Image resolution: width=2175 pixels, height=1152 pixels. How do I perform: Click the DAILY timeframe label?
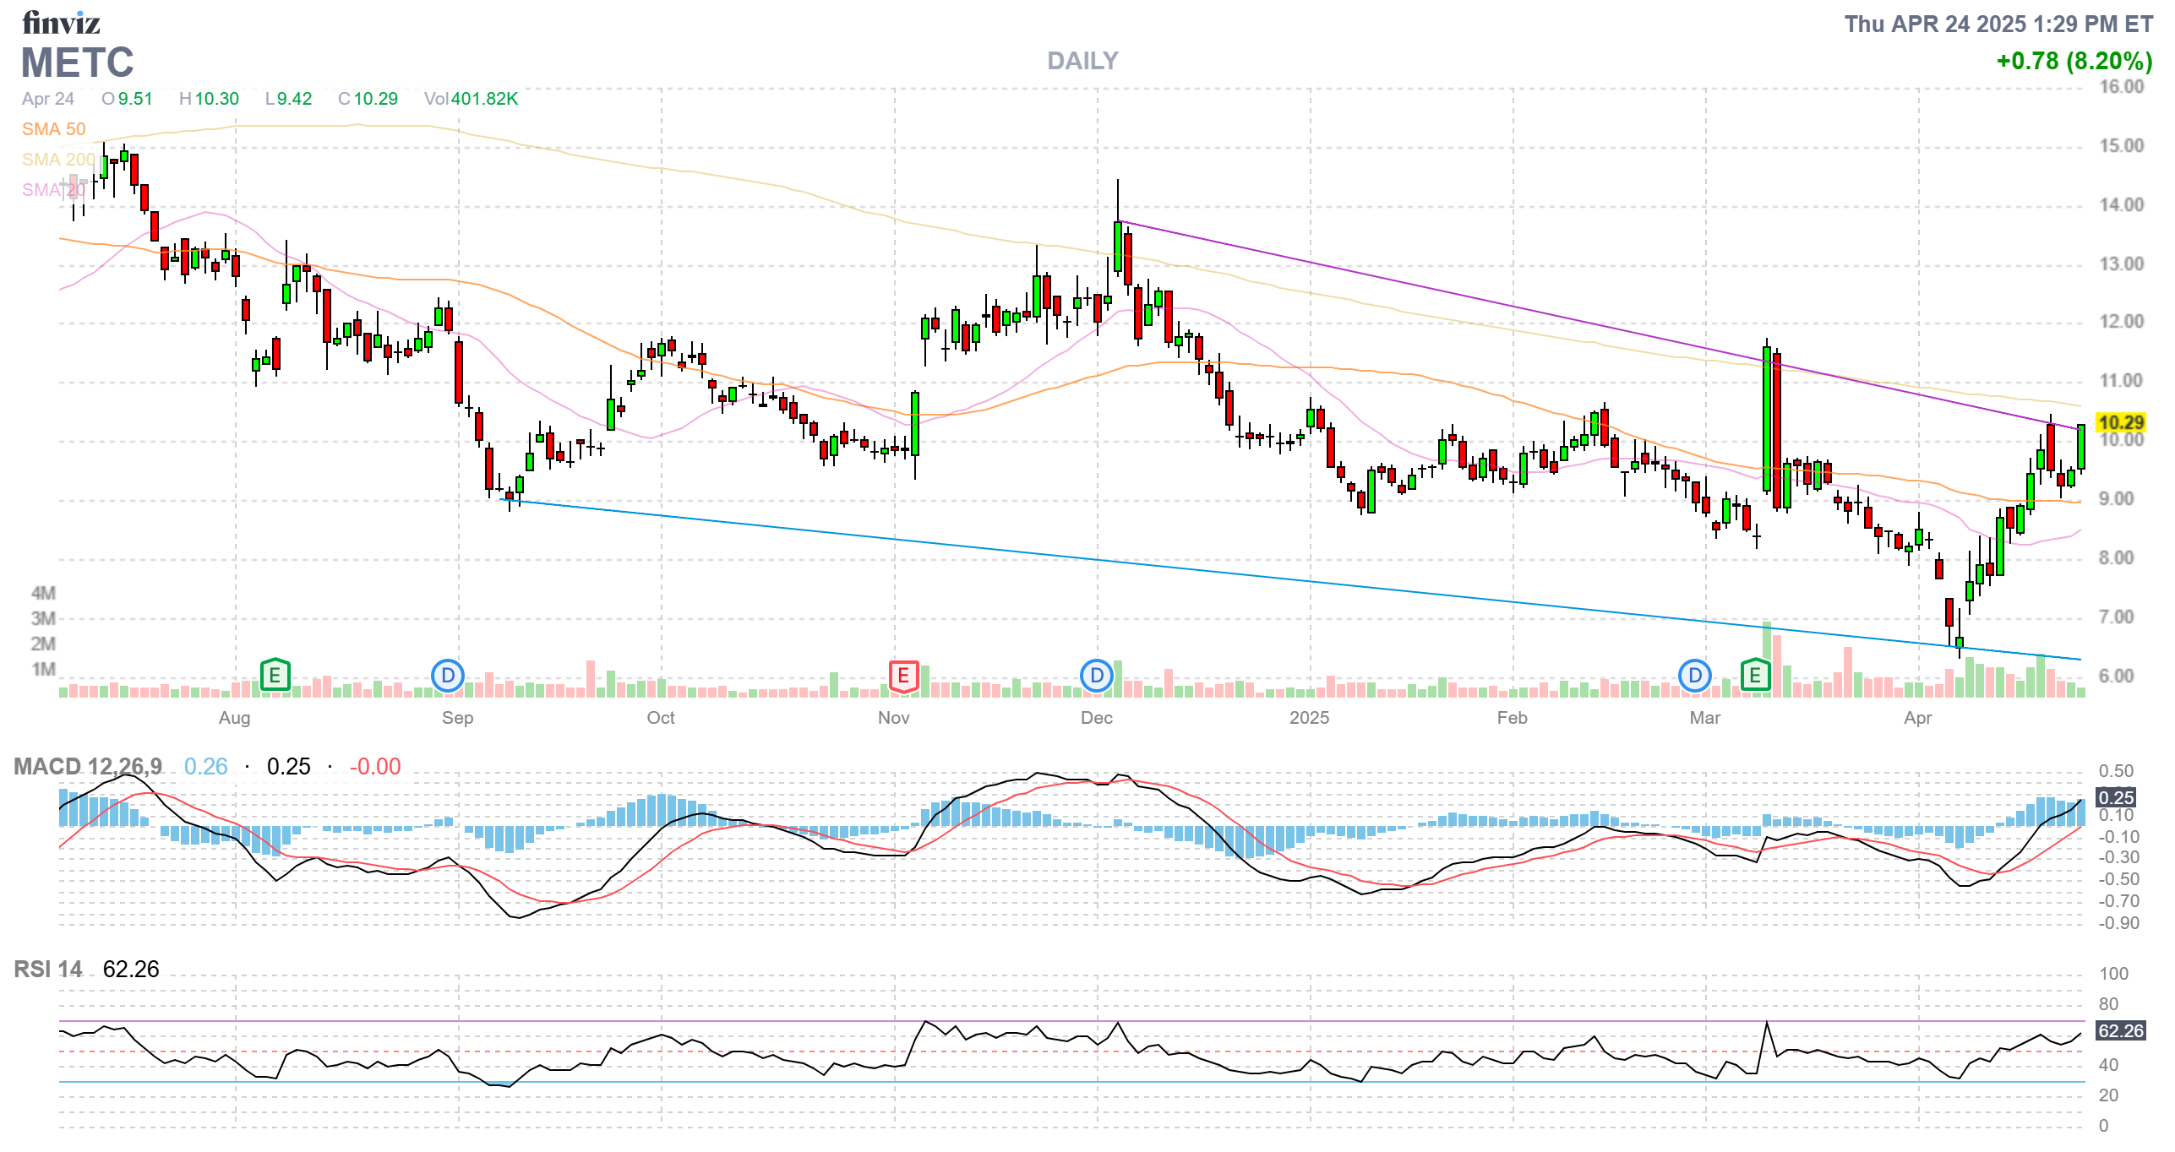1082,61
